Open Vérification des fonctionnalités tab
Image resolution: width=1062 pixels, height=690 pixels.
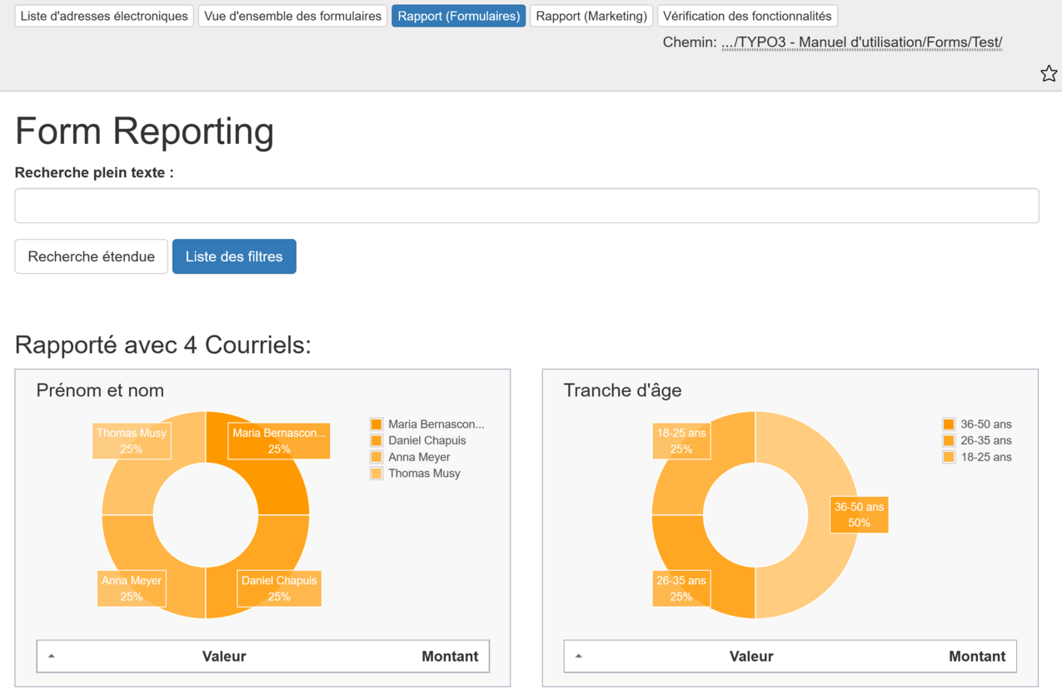click(747, 16)
